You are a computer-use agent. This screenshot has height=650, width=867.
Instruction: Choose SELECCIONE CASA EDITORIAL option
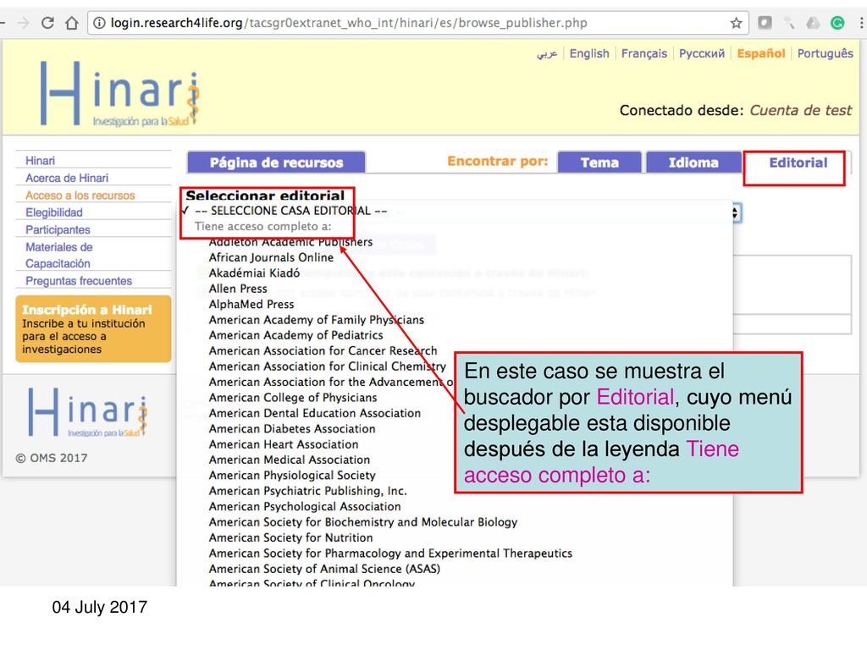291,211
